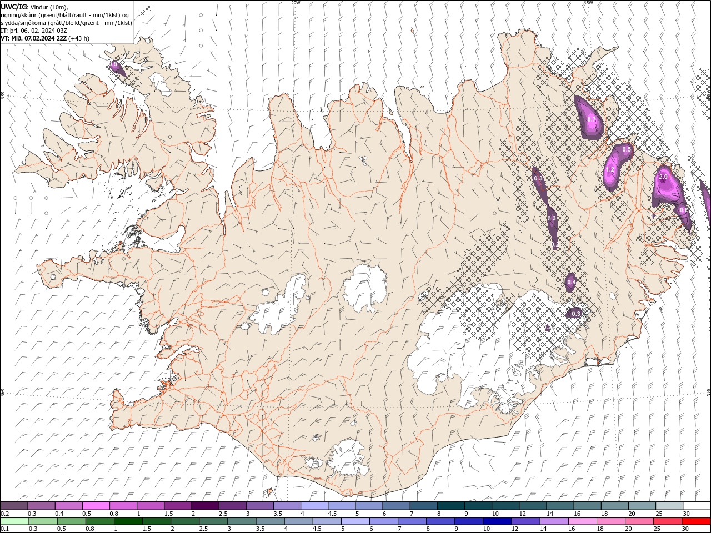The width and height of the screenshot is (711, 533).
Task: Click the 20W longitude label
Action: coord(296,3)
